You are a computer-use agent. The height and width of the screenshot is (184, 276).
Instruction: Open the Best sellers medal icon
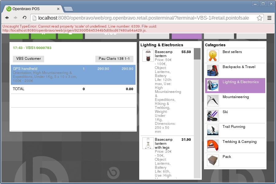213,56
